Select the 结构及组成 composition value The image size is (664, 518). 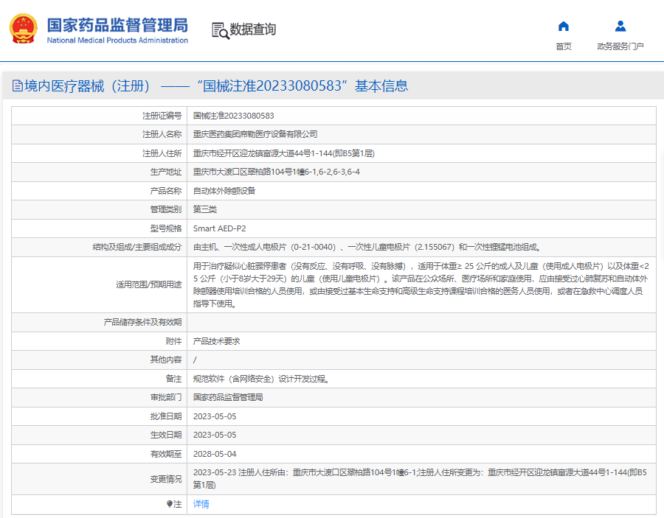point(367,248)
